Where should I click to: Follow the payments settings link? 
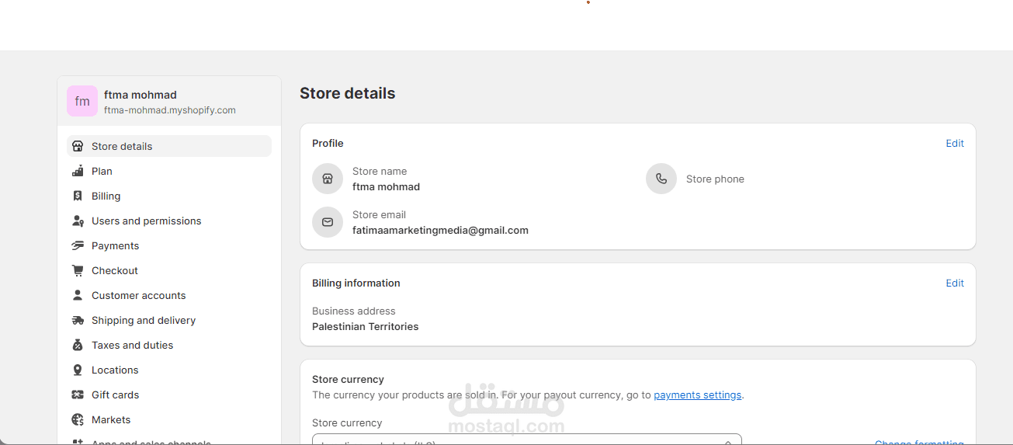point(697,395)
